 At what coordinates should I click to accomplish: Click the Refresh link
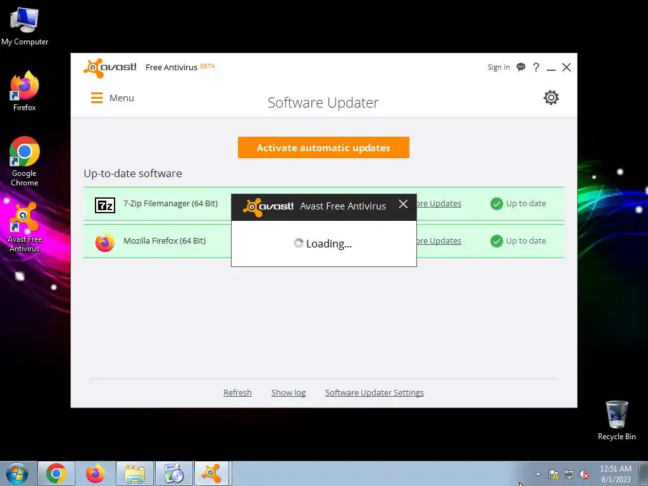point(237,392)
